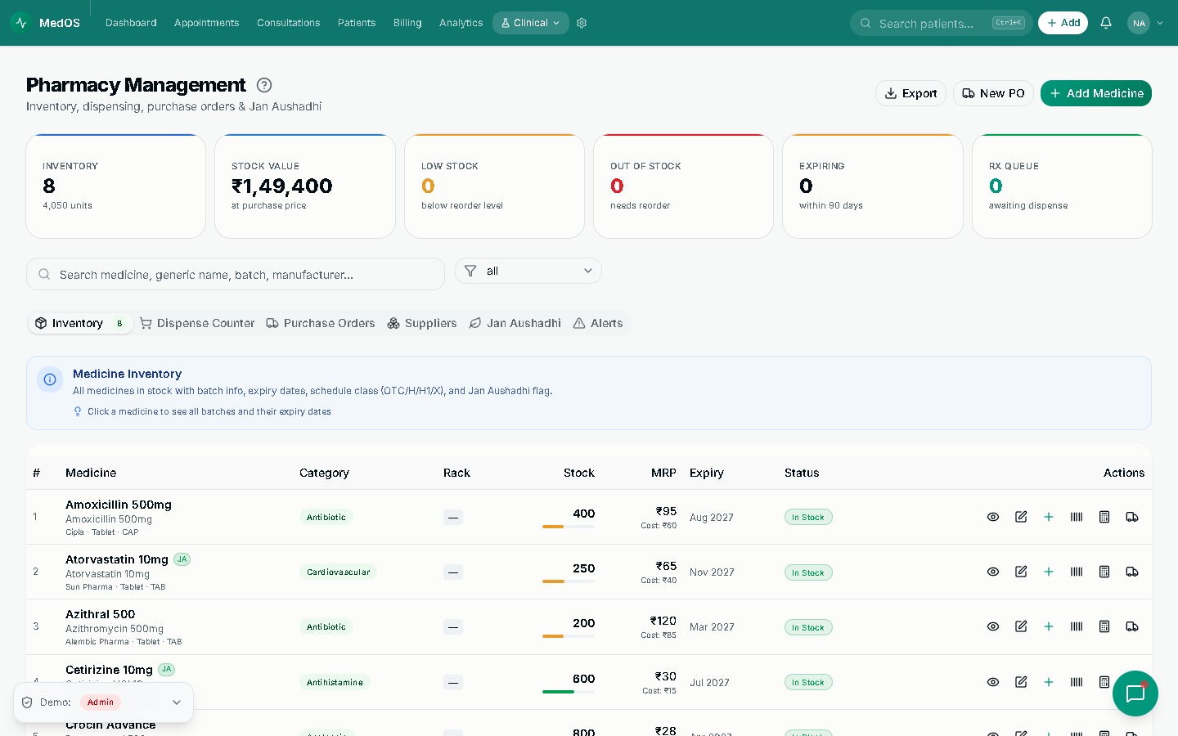Select the Inventory tab
Viewport: 1178px width, 736px height.
81,323
